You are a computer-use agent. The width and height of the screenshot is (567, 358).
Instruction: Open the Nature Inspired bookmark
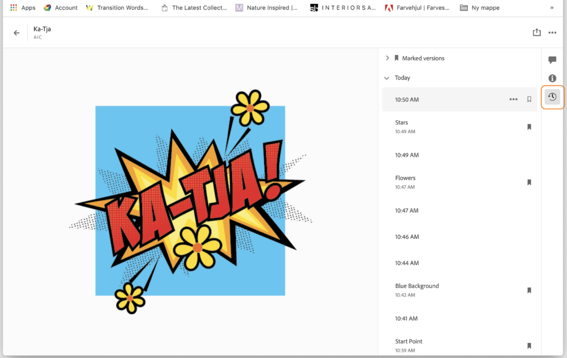pyautogui.click(x=266, y=8)
